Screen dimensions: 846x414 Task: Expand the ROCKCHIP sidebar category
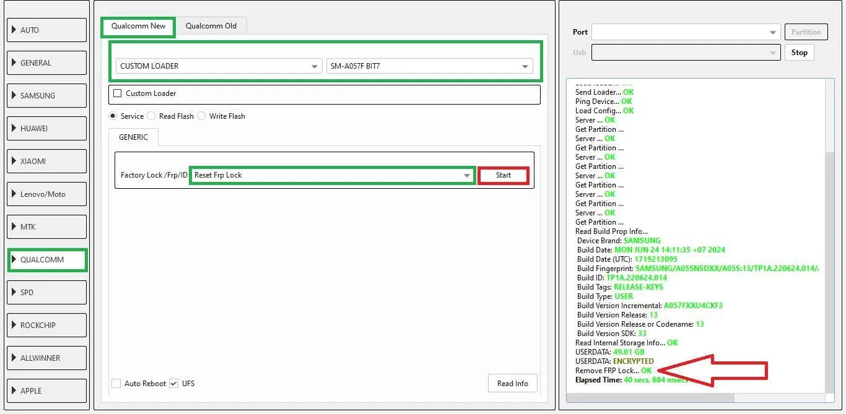click(47, 325)
